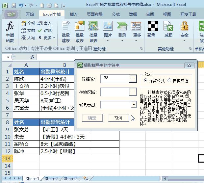Screen dimensions: 204x183
Task: Open the customize quick access toolbar dropdown
Action: click(x=64, y=6)
